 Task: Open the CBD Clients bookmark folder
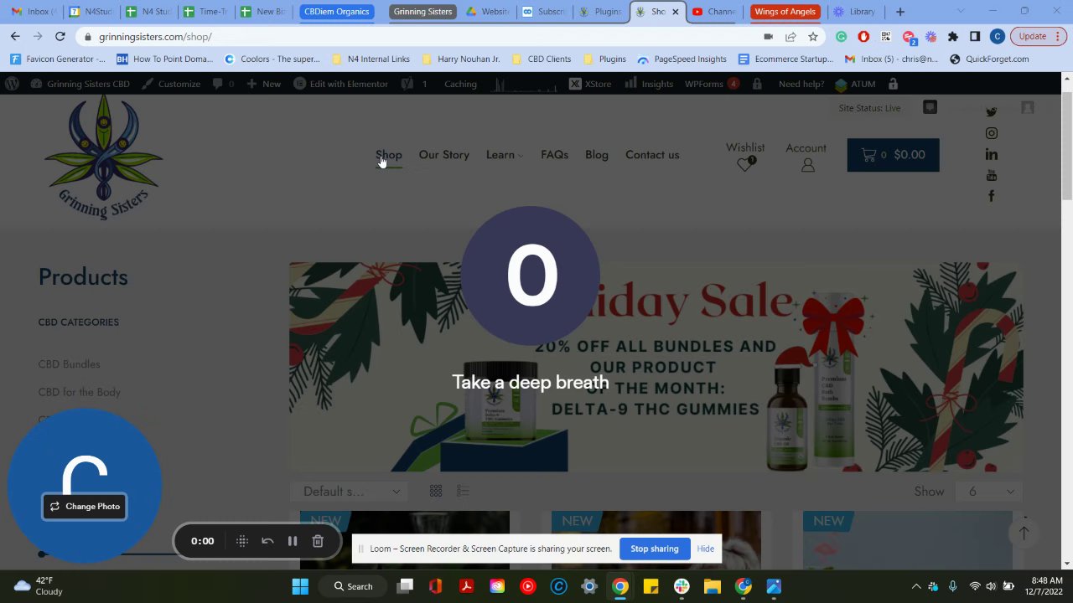coord(542,59)
